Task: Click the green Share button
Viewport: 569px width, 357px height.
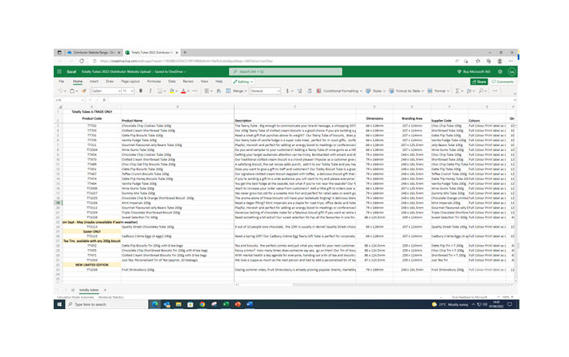Action: point(479,82)
